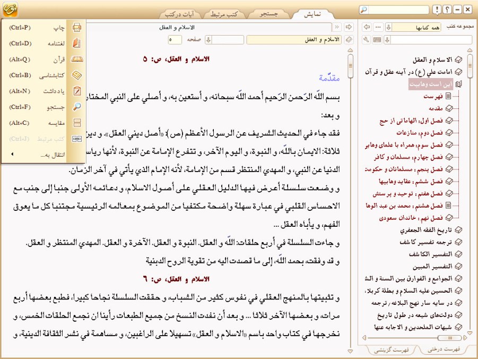This screenshot has height=359, width=478.
Task: Click the page icon beside فهرست tree item
Action: click(x=448, y=97)
